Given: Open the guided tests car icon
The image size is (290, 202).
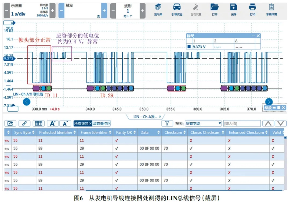Looking at the screenshot, I should [177, 7].
